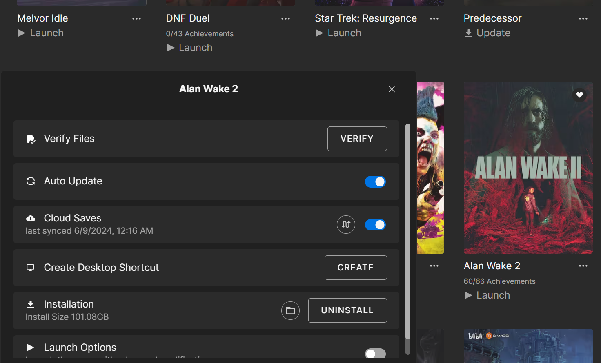Image resolution: width=601 pixels, height=363 pixels.
Task: Click the Alan Wake II cover thumbnail
Action: [528, 168]
